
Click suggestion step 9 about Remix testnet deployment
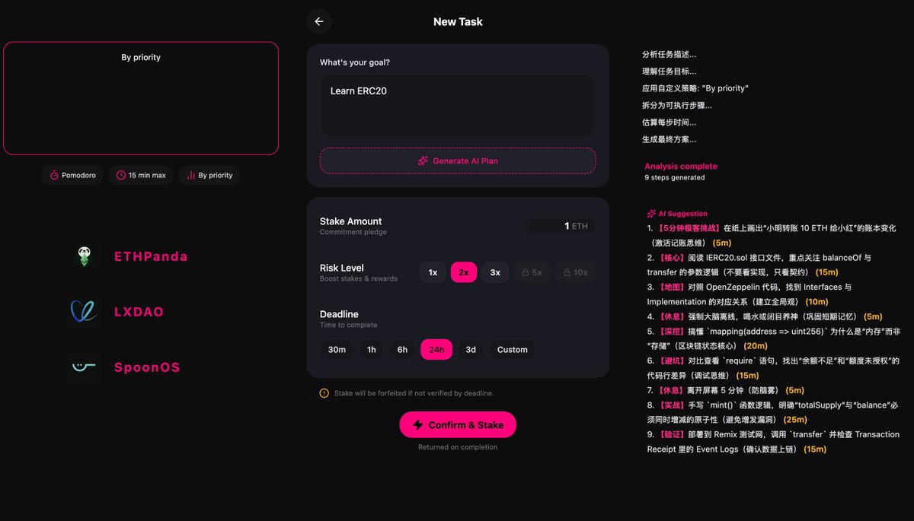773,442
